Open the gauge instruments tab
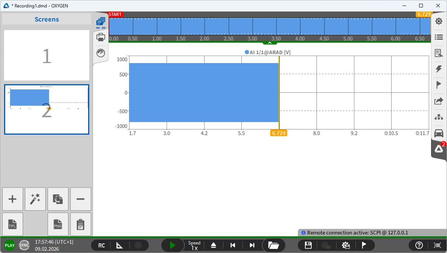Image resolution: width=447 pixels, height=253 pixels. pyautogui.click(x=101, y=53)
